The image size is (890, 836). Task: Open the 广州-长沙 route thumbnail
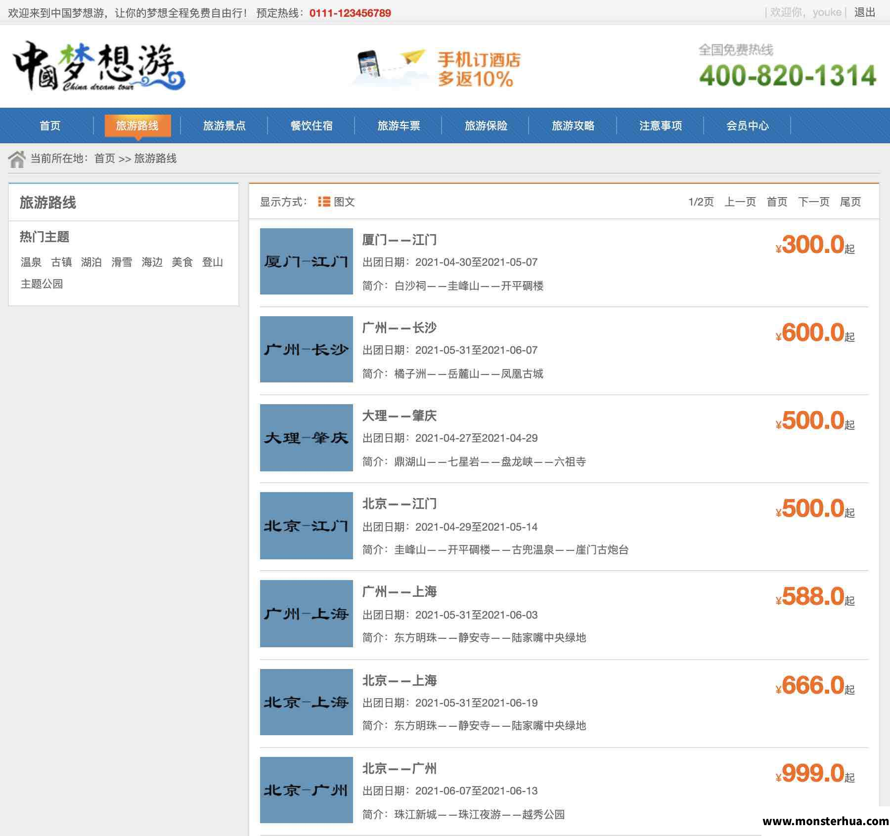coord(307,349)
